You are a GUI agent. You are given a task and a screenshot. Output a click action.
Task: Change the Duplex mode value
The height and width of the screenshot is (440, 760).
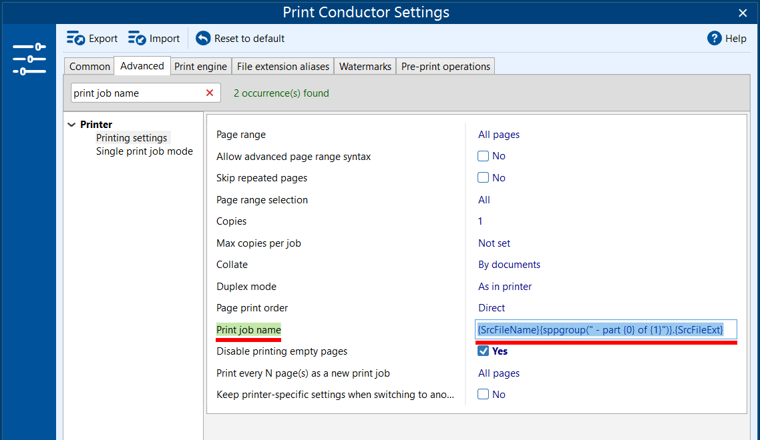(505, 287)
